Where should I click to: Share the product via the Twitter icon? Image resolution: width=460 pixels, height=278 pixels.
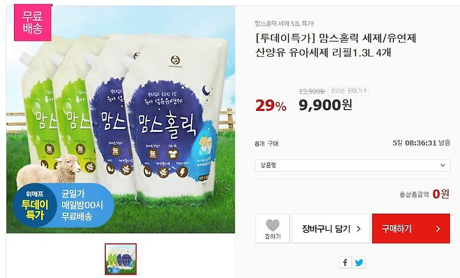[x=359, y=262]
